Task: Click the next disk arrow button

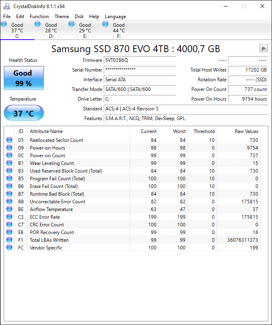Action: (264, 48)
